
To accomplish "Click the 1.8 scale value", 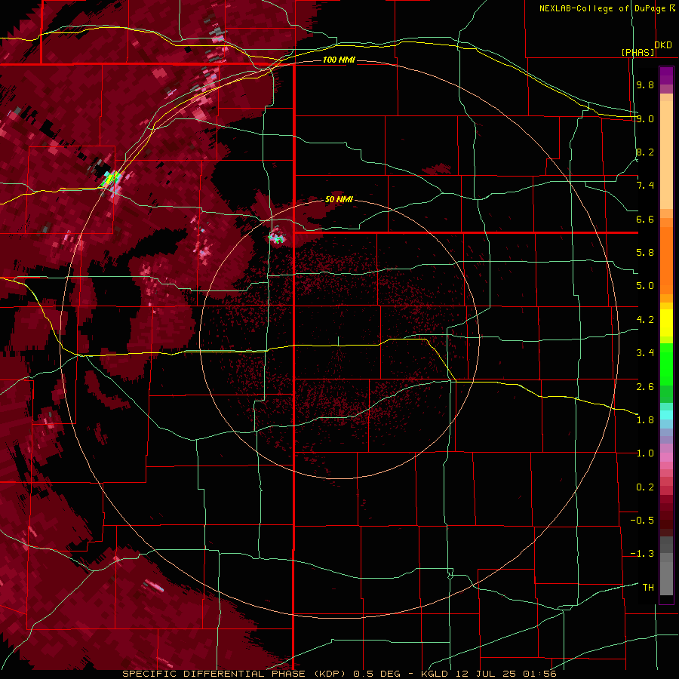I will (645, 420).
